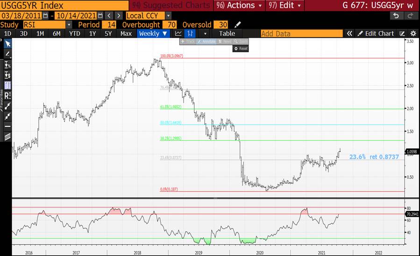Shift the date range forward
Viewport: 420px width, 256px height.
coord(119,16)
